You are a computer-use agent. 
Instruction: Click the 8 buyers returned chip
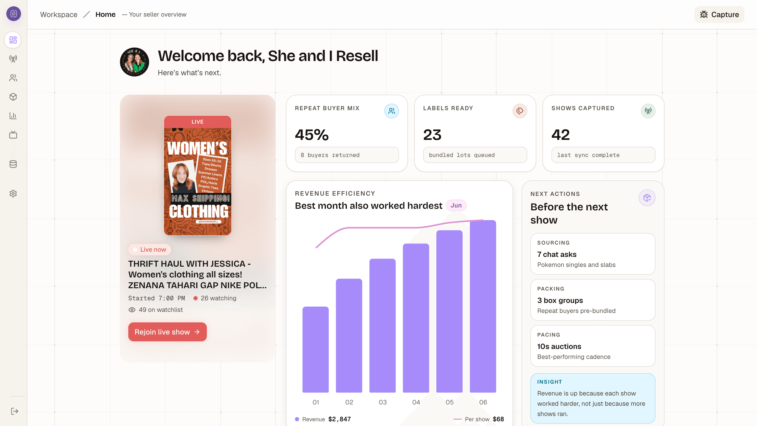click(347, 155)
